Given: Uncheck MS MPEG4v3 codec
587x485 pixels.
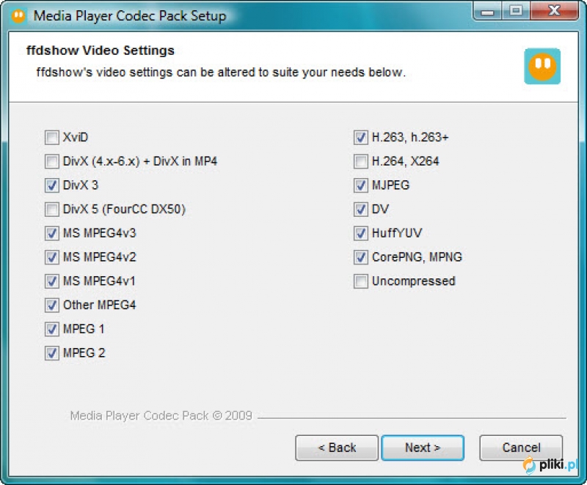Looking at the screenshot, I should pyautogui.click(x=51, y=233).
